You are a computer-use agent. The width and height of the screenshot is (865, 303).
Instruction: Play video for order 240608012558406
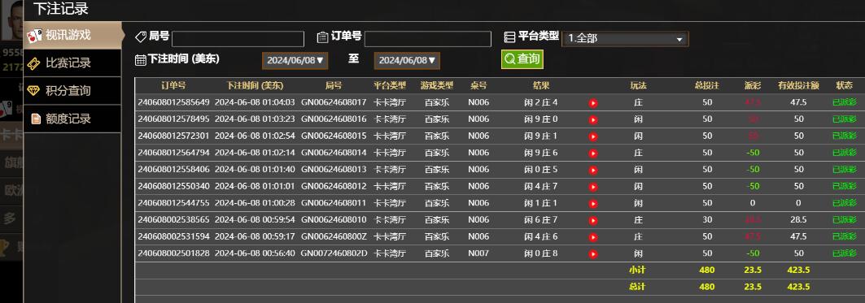(x=593, y=171)
